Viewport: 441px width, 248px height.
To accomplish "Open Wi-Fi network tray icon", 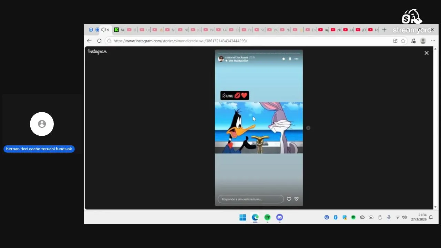I will click(398, 217).
